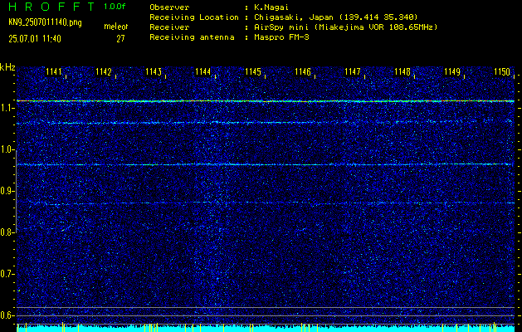Click the 1144 time marker
522x332 pixels.
(202, 71)
